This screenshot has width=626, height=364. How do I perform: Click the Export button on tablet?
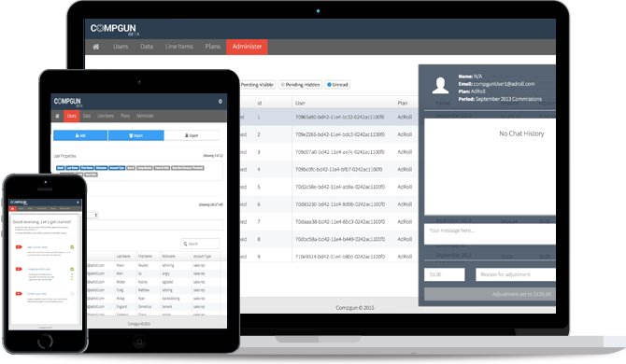[192, 135]
